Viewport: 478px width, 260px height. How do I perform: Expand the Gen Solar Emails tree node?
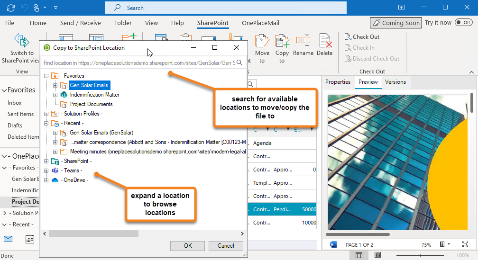pos(55,86)
